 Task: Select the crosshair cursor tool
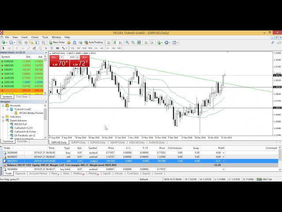[10, 48]
